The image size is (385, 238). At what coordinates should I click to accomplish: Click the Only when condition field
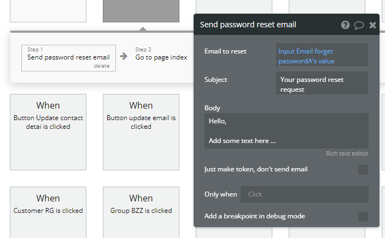pyautogui.click(x=304, y=194)
